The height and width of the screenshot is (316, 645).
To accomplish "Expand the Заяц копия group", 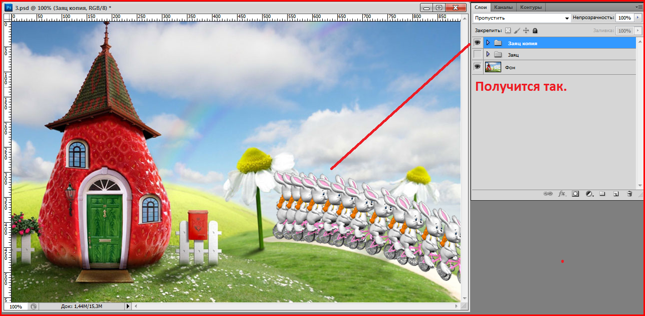I will point(488,43).
